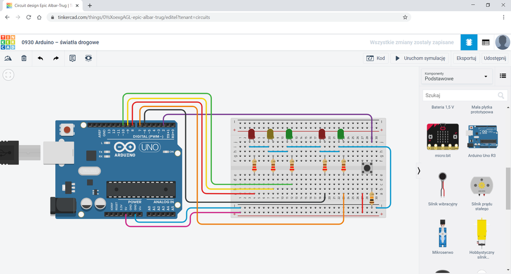Click the Bateria 1,5 V label
This screenshot has height=274, width=511.
pyautogui.click(x=442, y=107)
